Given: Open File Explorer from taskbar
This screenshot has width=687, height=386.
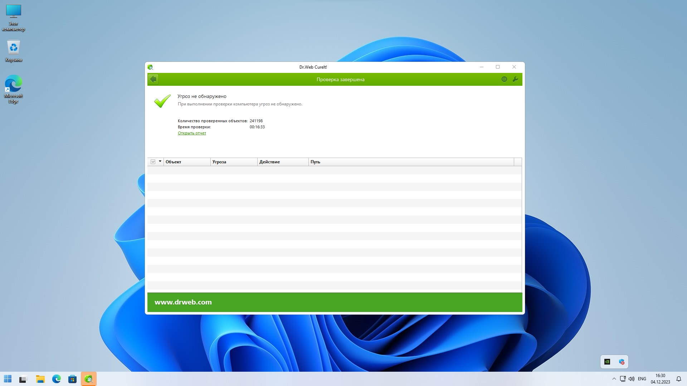Looking at the screenshot, I should point(40,379).
